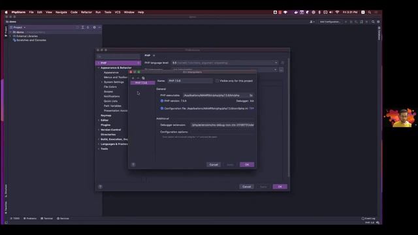
Task: Toggle 'Visible only for this project' checkbox
Action: tap(217, 81)
